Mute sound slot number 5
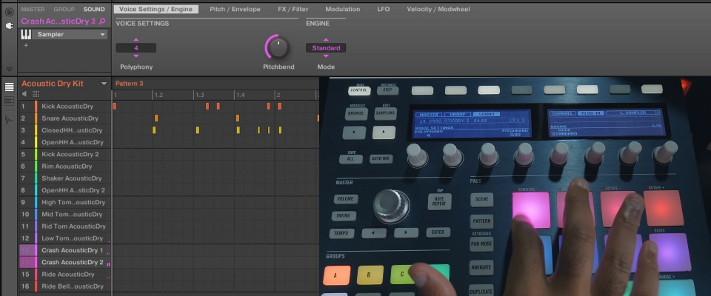This screenshot has height=296, width=711. click(23, 154)
